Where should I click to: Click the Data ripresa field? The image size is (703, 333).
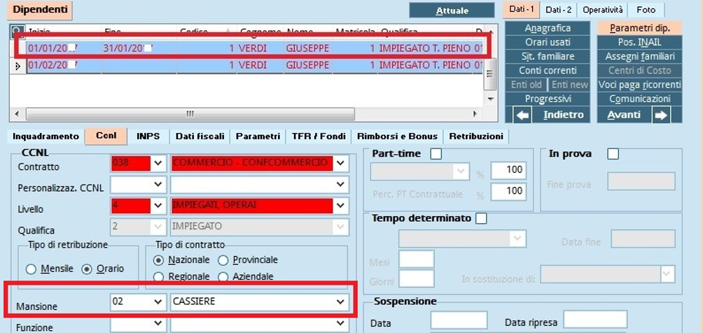click(x=595, y=319)
